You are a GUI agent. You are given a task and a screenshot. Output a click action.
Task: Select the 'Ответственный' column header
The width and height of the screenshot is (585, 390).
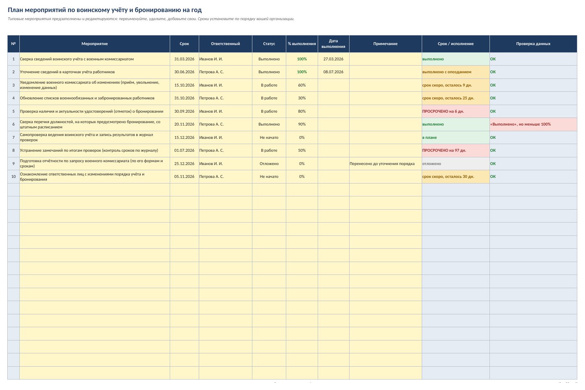click(x=225, y=44)
